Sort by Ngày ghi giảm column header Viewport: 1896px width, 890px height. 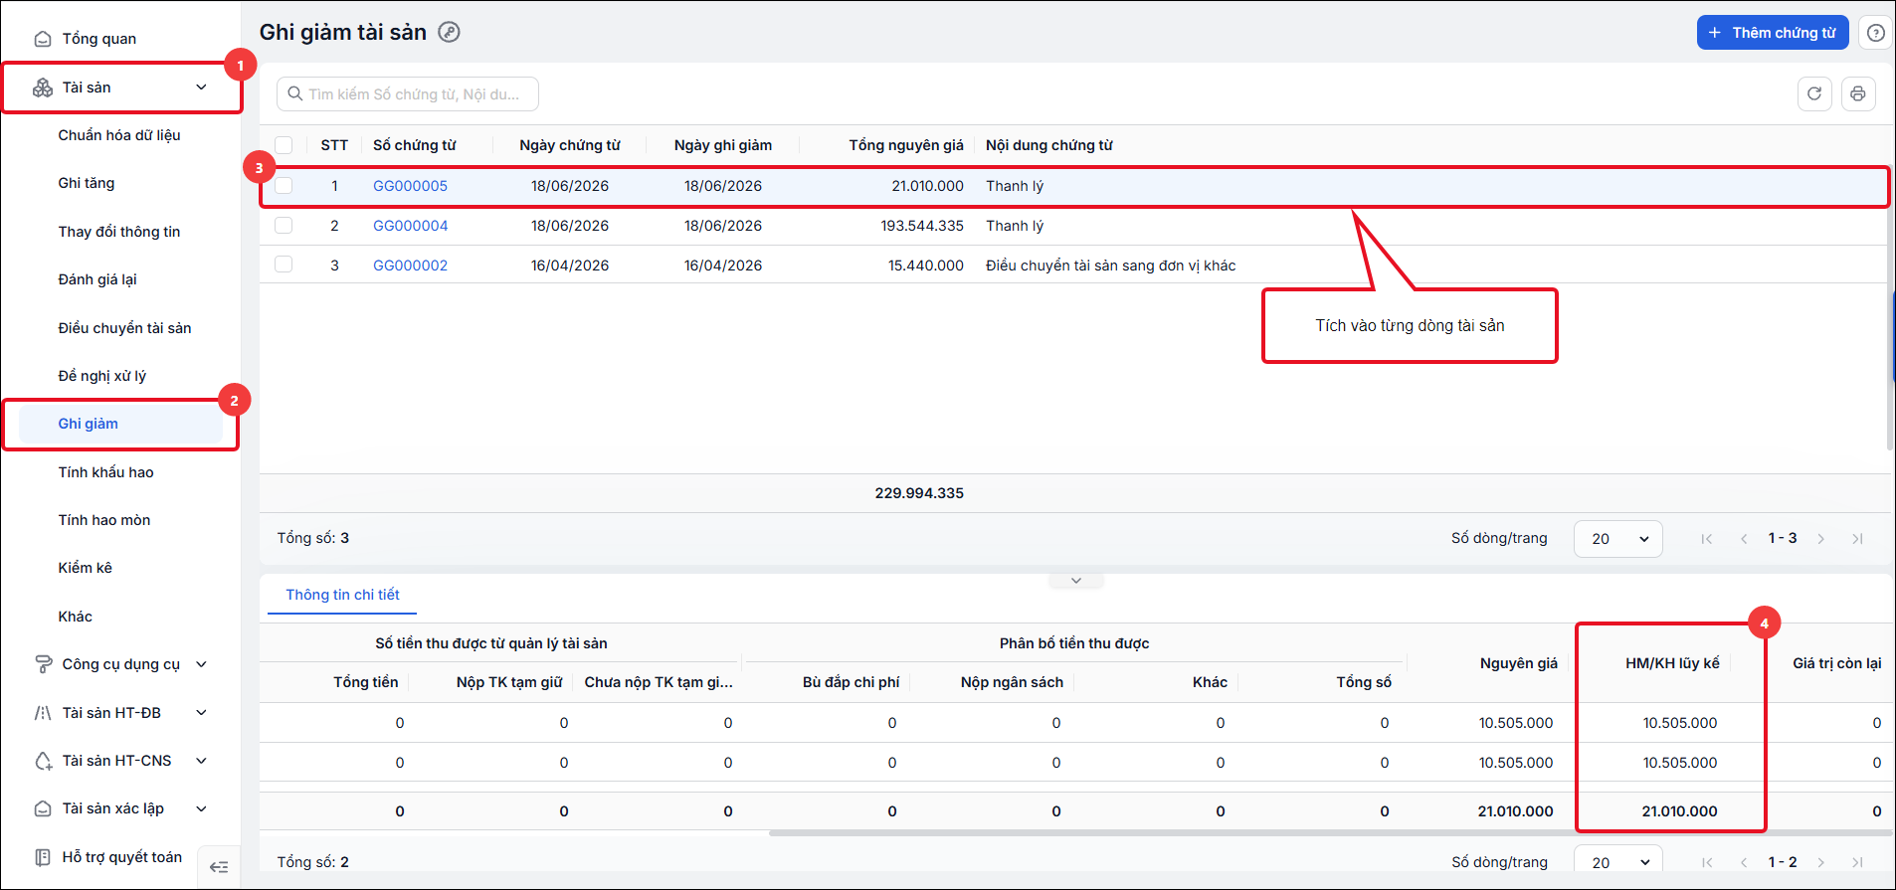(x=722, y=145)
